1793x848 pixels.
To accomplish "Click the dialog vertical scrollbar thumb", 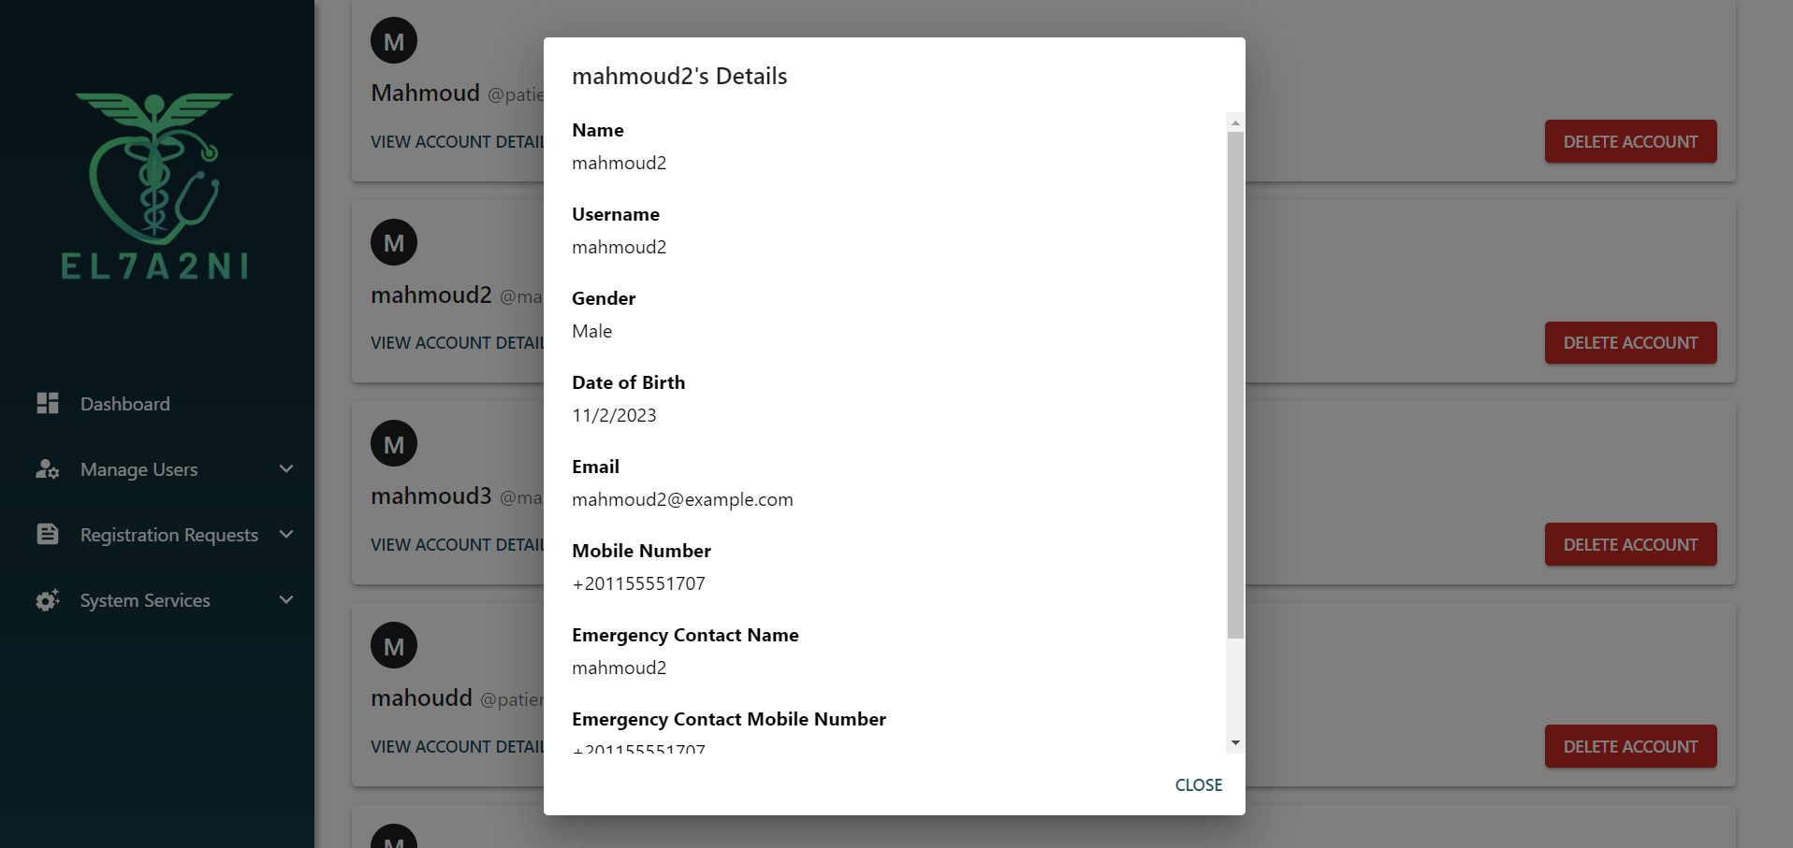I will click(1235, 385).
